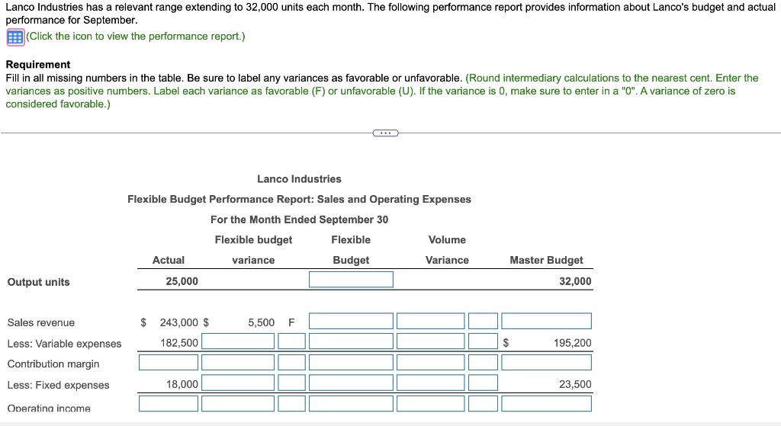
Task: Click 'Less: Fixed expenses' row label
Action: 58,385
